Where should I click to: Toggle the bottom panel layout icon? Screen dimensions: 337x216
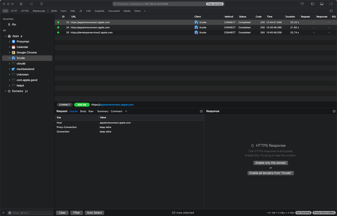point(322,4)
